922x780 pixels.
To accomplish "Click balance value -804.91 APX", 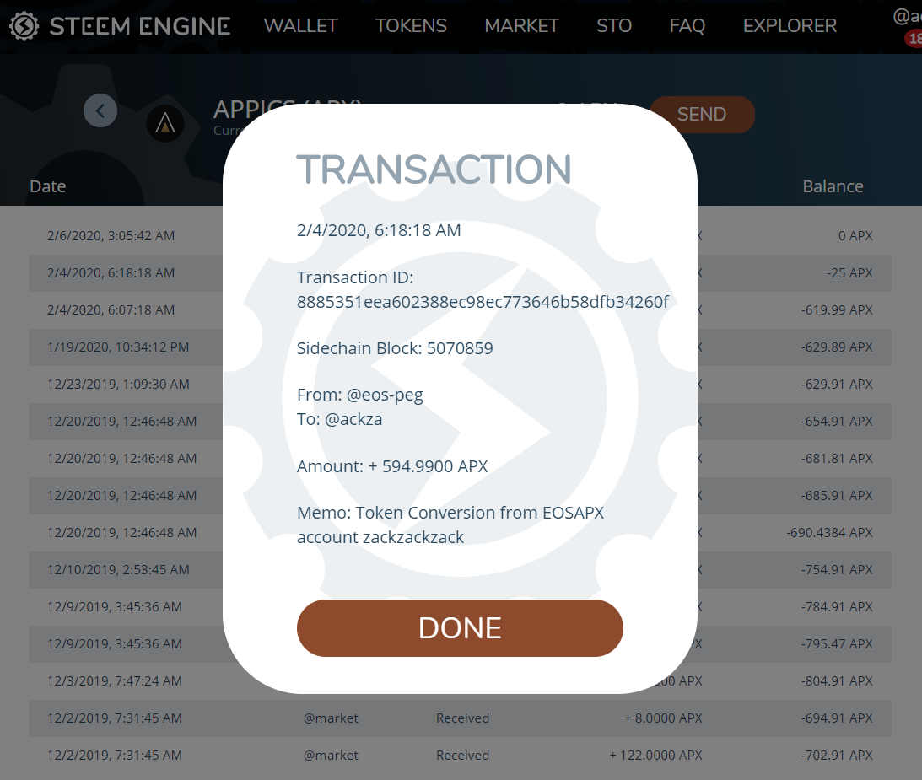I will 837,680.
